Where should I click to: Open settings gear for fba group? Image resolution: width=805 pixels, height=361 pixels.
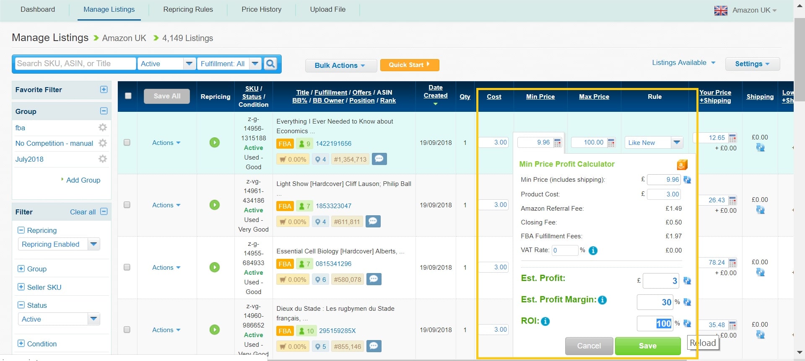coord(103,127)
